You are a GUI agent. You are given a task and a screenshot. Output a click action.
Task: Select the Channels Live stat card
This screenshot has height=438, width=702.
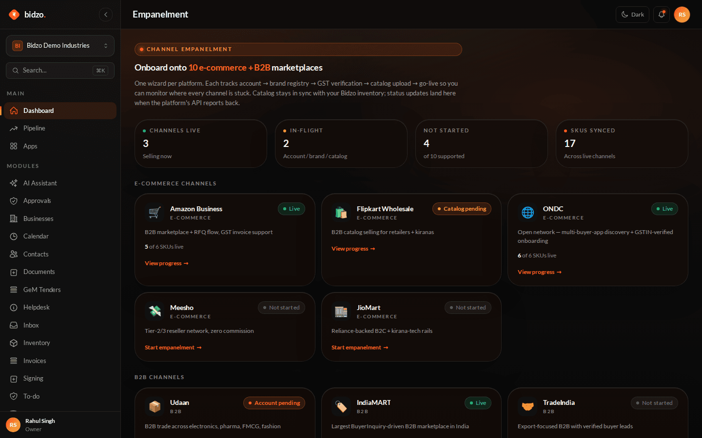tap(201, 144)
